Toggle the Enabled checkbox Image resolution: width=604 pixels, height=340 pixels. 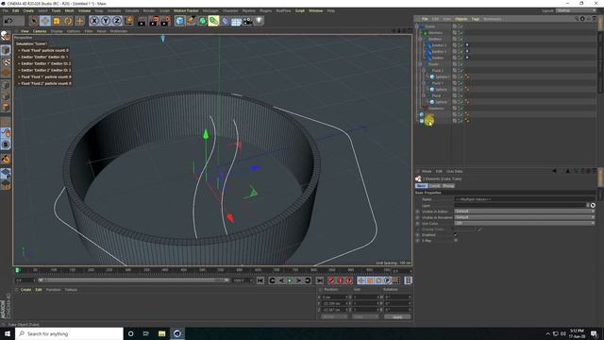tap(456, 234)
